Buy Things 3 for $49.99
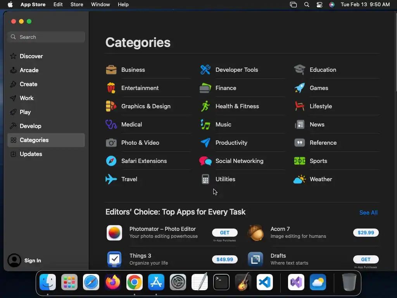Screen dimensions: 397x298 click(x=224, y=260)
